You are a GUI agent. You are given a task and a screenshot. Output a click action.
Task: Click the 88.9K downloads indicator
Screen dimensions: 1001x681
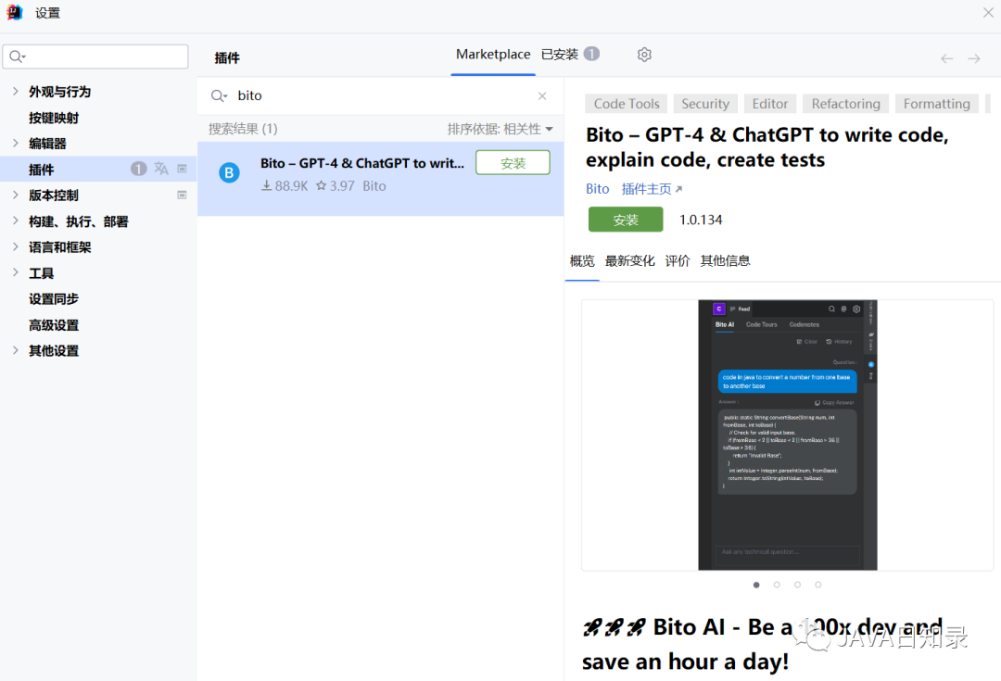[285, 185]
